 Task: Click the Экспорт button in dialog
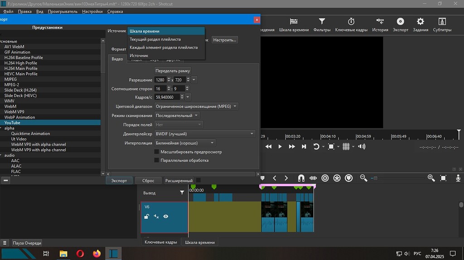click(119, 180)
